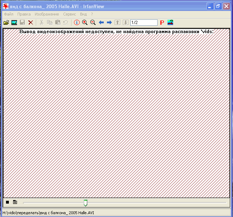Image resolution: width=233 pixels, height=217 pixels.
Task: Open the Изображение menu
Action: click(x=47, y=14)
